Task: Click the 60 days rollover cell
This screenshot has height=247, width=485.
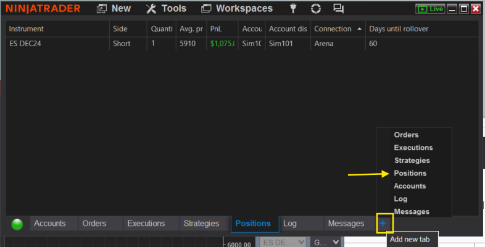Action: point(422,44)
